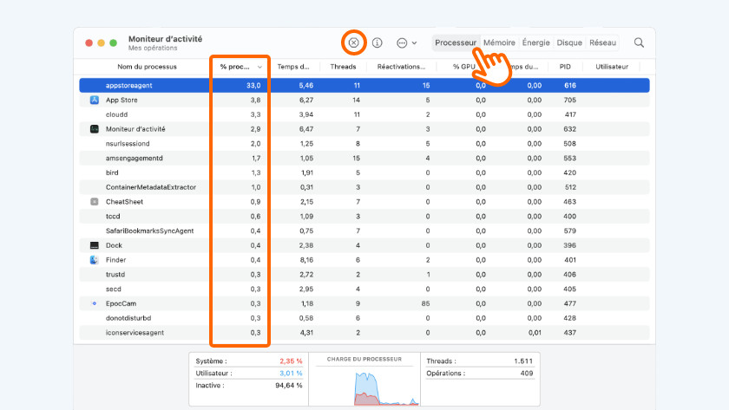Select the ContainerMetadataExtractor process
729x410 pixels.
click(364, 187)
